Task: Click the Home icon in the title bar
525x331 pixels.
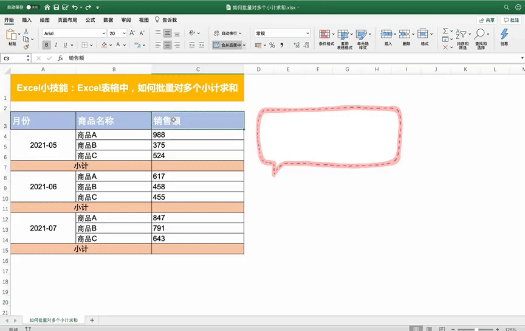Action: click(47, 7)
